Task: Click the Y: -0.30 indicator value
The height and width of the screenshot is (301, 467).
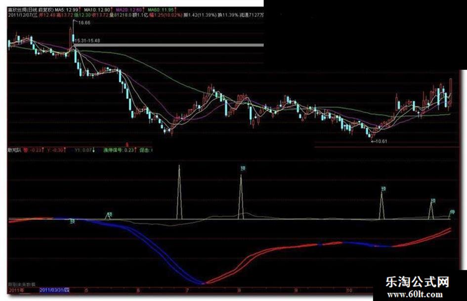Action: coord(56,150)
